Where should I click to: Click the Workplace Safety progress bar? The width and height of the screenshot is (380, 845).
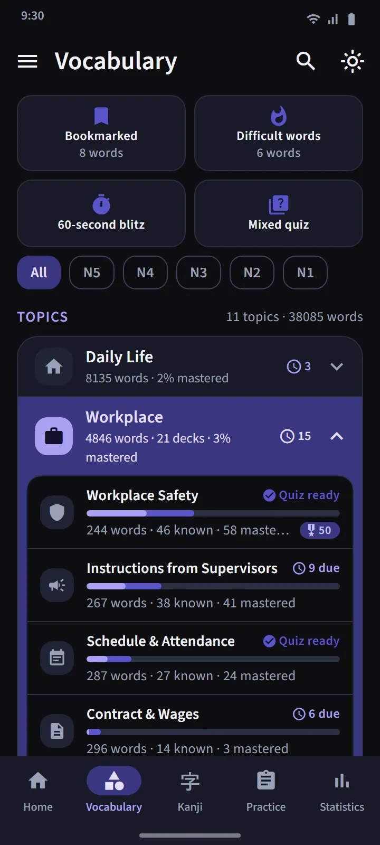[213, 513]
